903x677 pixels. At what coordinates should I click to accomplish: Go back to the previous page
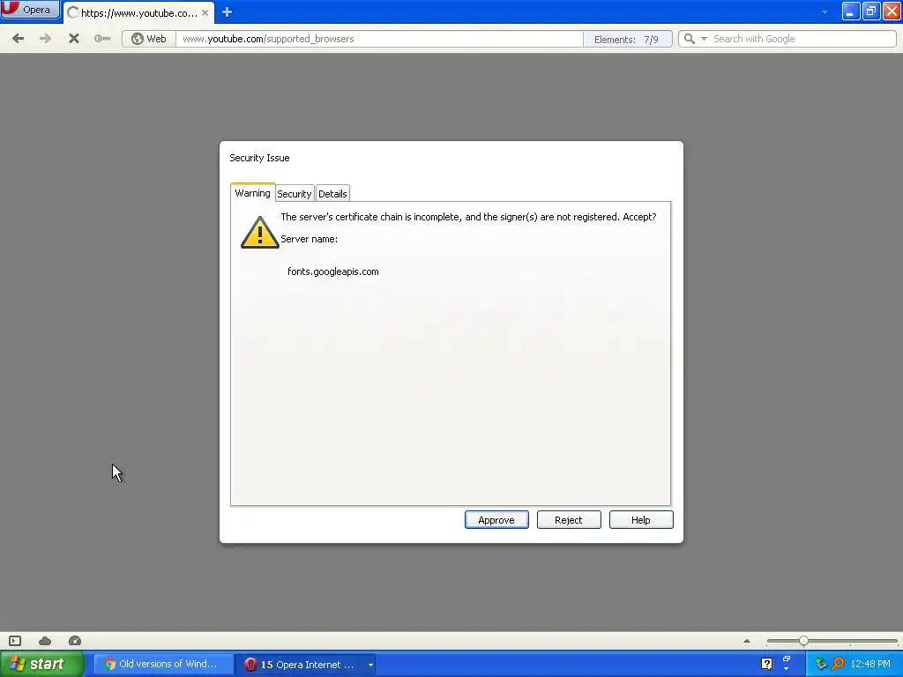click(x=18, y=39)
